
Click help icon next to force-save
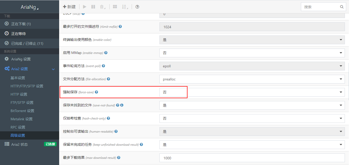point(97,92)
